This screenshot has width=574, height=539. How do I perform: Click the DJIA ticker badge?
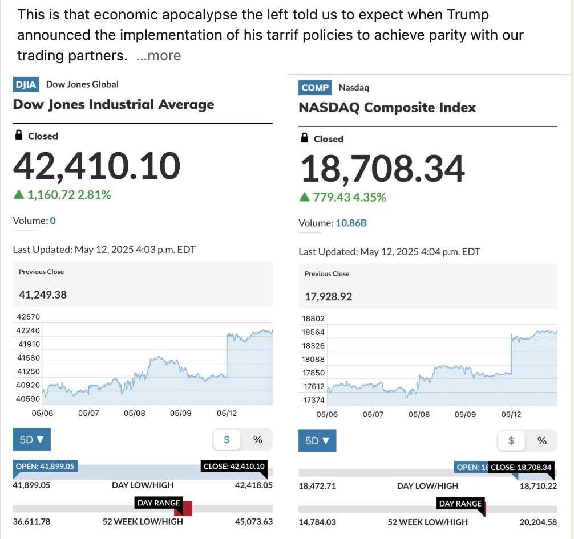point(26,85)
